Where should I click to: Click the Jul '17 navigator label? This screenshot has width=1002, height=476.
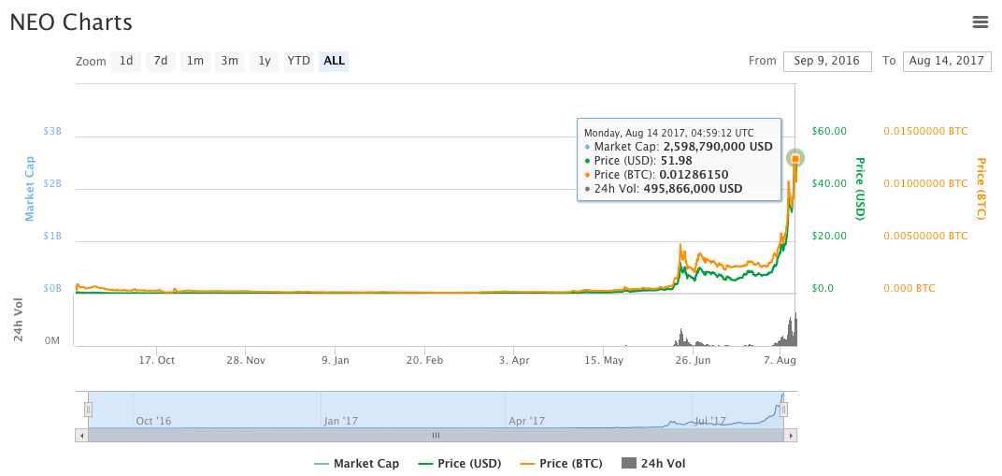[x=710, y=421]
